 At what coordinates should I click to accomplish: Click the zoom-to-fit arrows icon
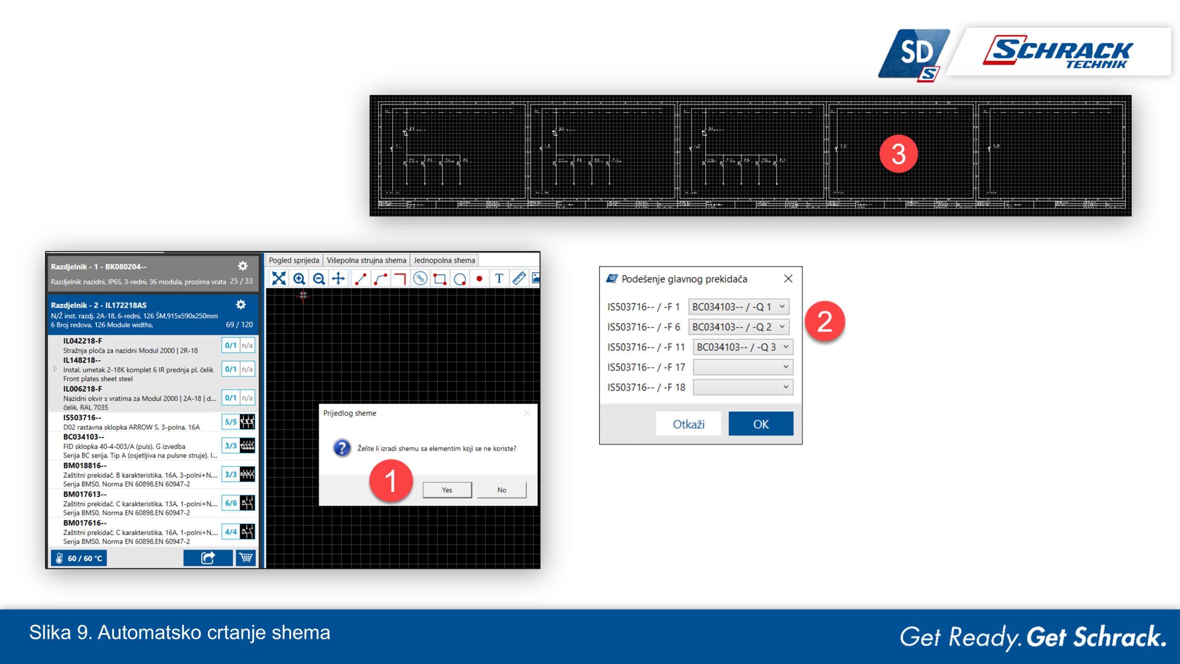[x=279, y=279]
